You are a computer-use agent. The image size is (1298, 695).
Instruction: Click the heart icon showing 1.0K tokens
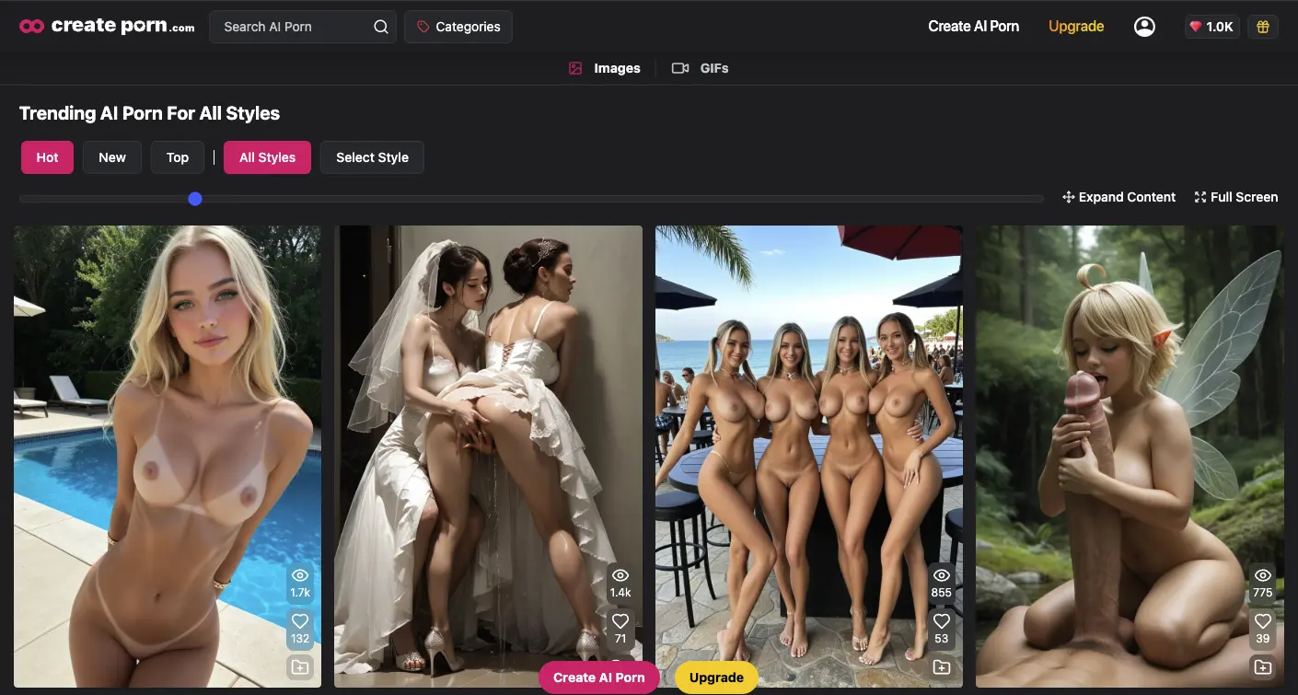tap(1211, 26)
